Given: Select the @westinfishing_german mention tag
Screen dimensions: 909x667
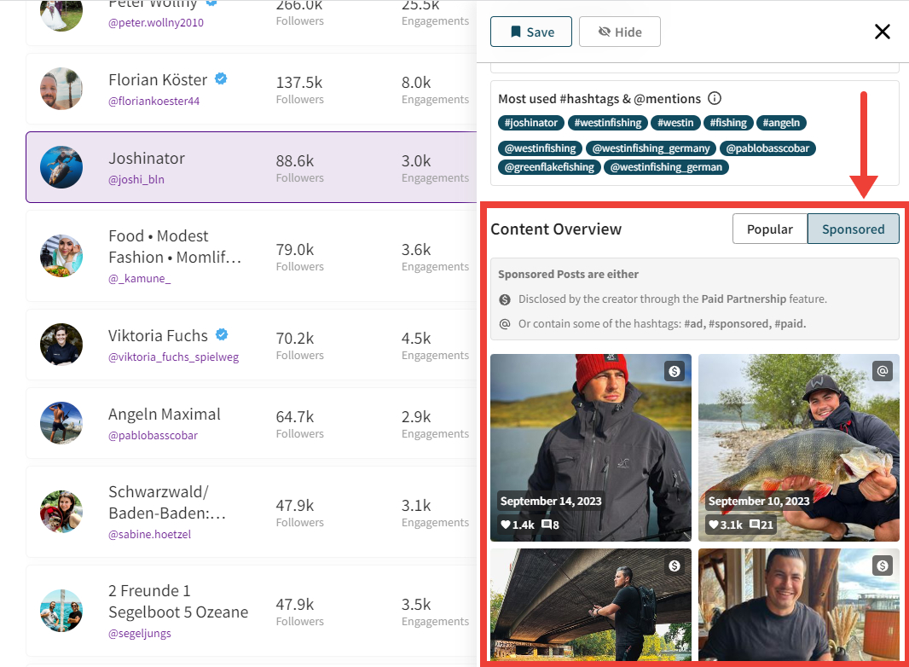Looking at the screenshot, I should click(666, 167).
